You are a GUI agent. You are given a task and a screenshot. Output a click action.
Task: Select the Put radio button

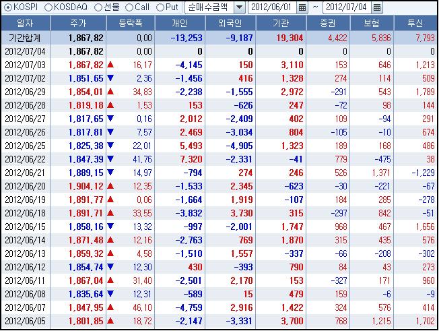[160, 7]
